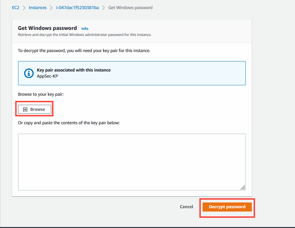Click the chevron separator after EC2 breadcrumb
This screenshot has width=295, height=228.
(x=24, y=8)
